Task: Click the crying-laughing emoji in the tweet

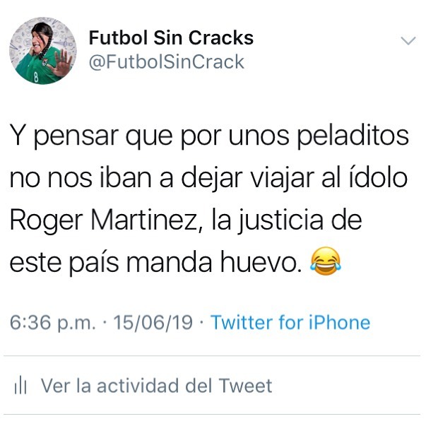Action: [326, 261]
